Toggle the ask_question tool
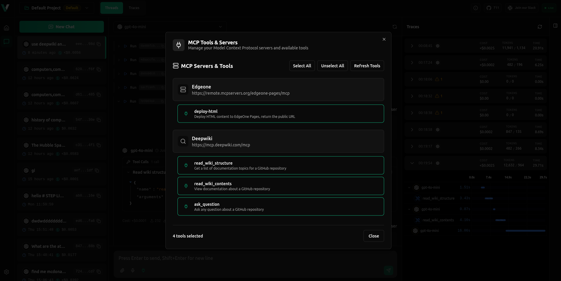The image size is (561, 281). coord(280,206)
